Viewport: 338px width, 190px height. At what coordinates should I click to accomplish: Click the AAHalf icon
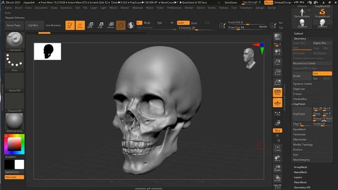[277, 82]
